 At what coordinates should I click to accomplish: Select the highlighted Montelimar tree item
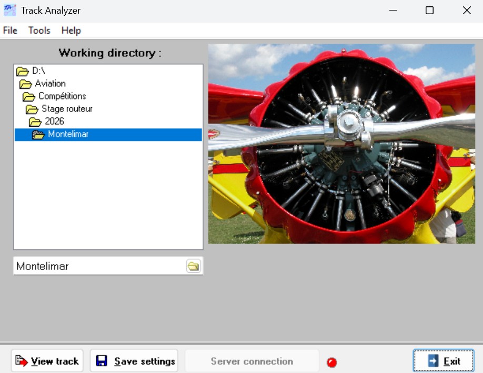[x=68, y=134]
